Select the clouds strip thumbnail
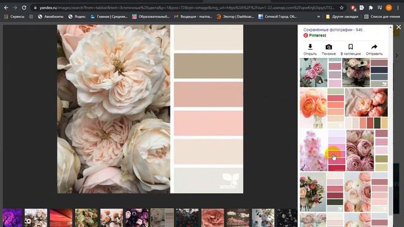 [x=238, y=218]
